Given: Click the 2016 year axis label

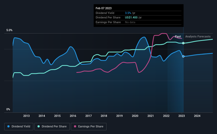Looking at the screenshot, I should pos(73,116).
